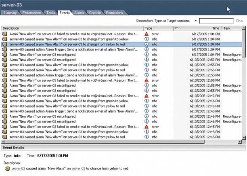The height and width of the screenshot is (176, 247).
Task: Open the filter criteria dropdown arrow
Action: coord(195,21)
